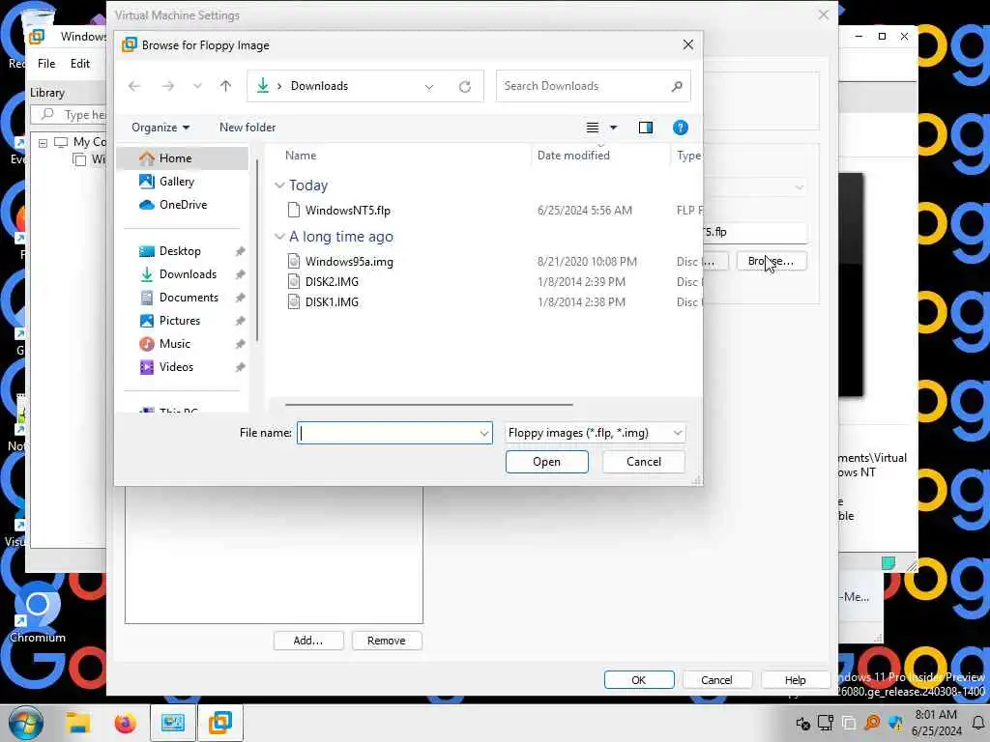Switch to VMware Workstation taskbar icon

click(220, 723)
